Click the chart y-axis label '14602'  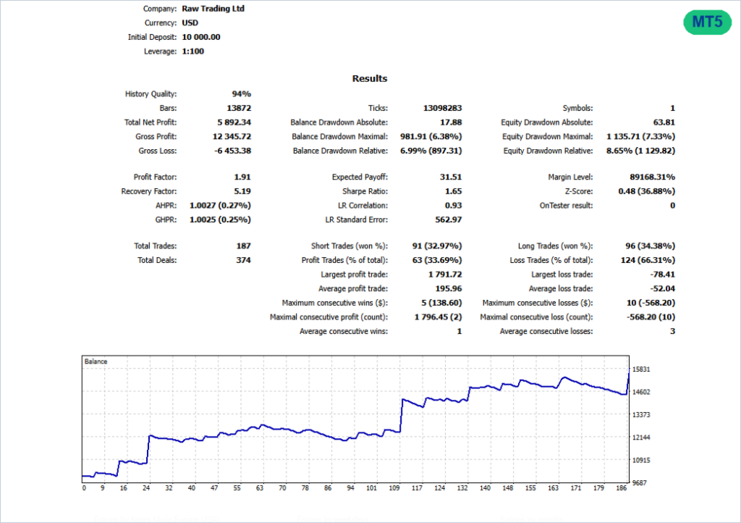pyautogui.click(x=641, y=392)
